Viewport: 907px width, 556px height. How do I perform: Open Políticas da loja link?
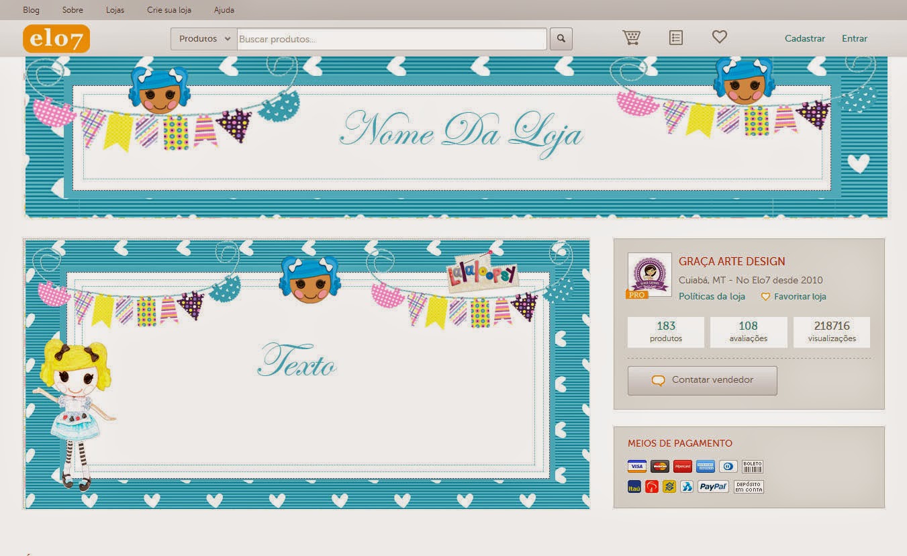pos(712,296)
